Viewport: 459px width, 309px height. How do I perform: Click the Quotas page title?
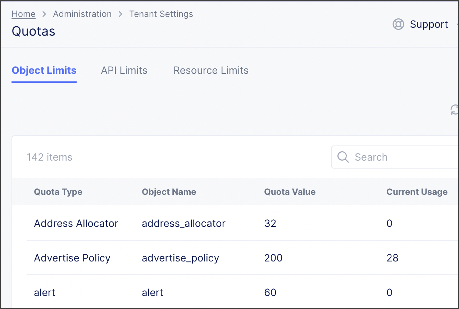point(33,31)
